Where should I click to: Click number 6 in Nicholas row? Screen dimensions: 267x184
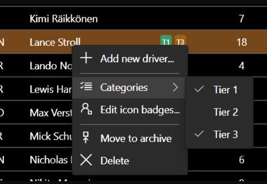(242, 160)
